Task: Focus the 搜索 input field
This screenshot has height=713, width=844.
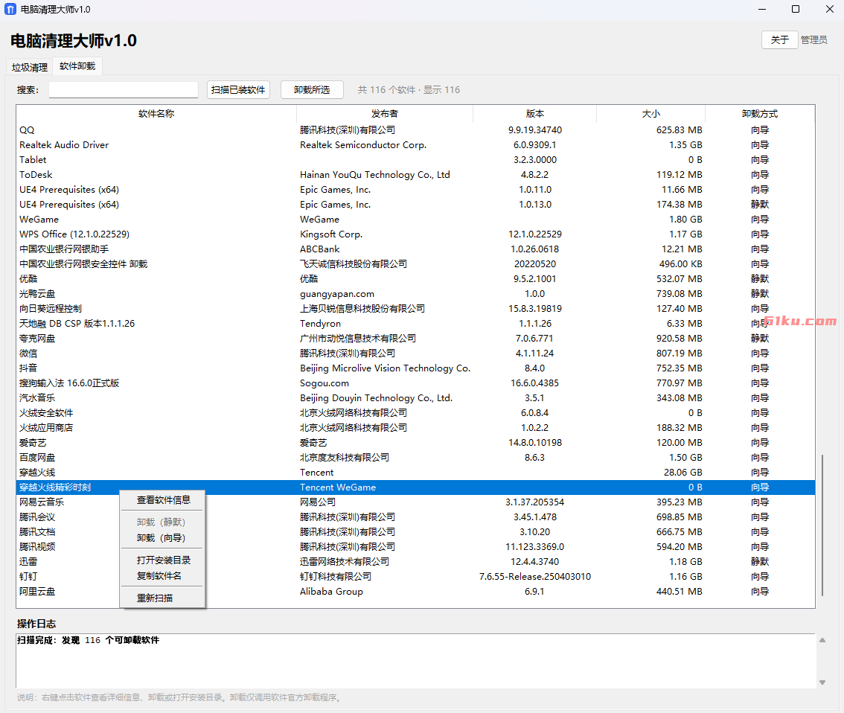Action: (x=124, y=89)
